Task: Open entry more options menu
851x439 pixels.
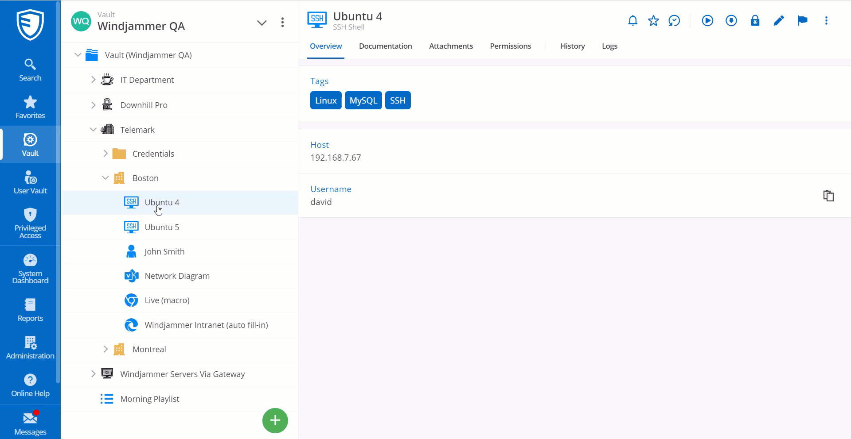Action: [x=826, y=21]
